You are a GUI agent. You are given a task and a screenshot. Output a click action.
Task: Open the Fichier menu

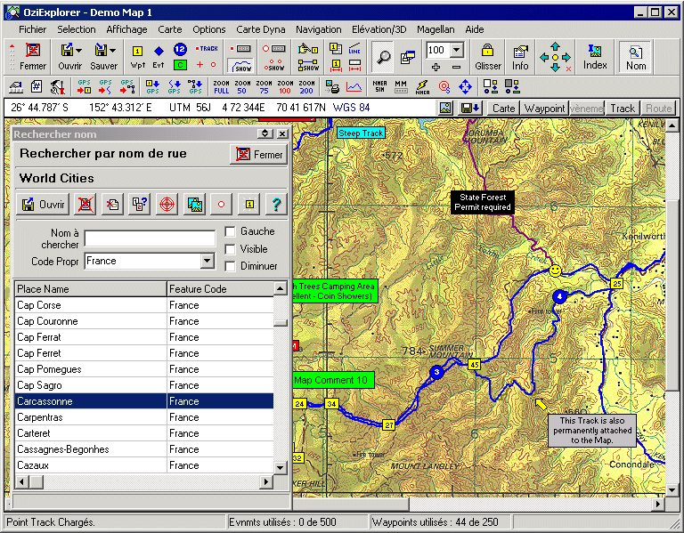click(32, 29)
